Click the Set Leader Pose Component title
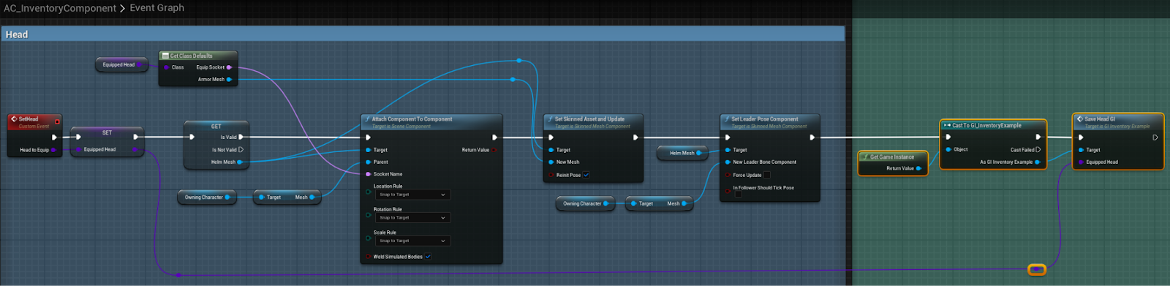Image resolution: width=1170 pixels, height=286 pixels. pos(765,118)
